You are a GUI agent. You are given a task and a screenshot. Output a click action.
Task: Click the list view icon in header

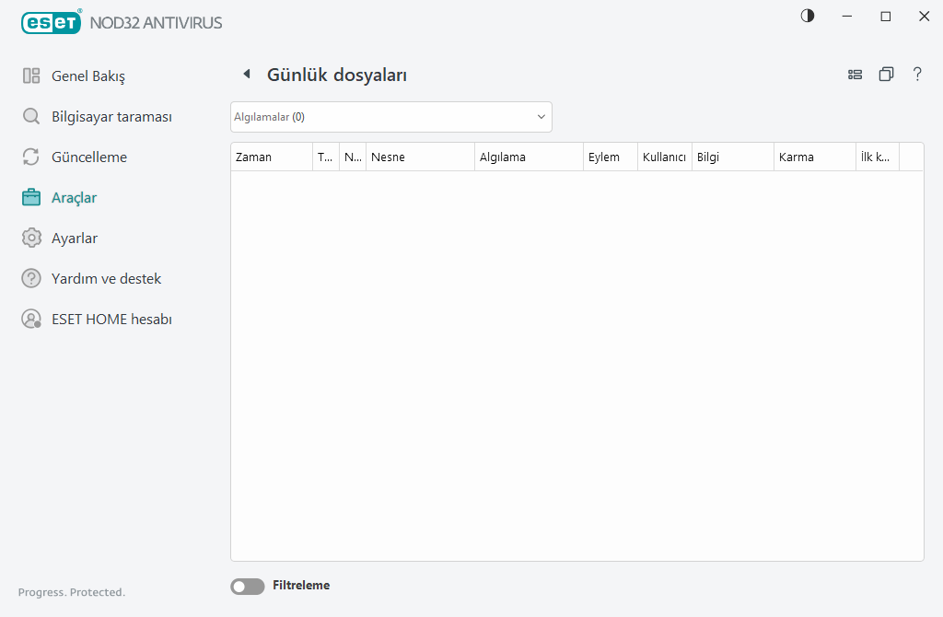[855, 75]
